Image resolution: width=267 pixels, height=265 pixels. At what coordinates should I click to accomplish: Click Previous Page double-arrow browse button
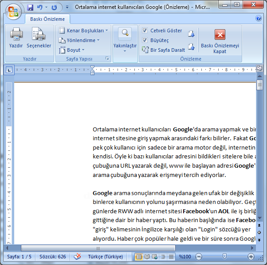click(x=259, y=225)
